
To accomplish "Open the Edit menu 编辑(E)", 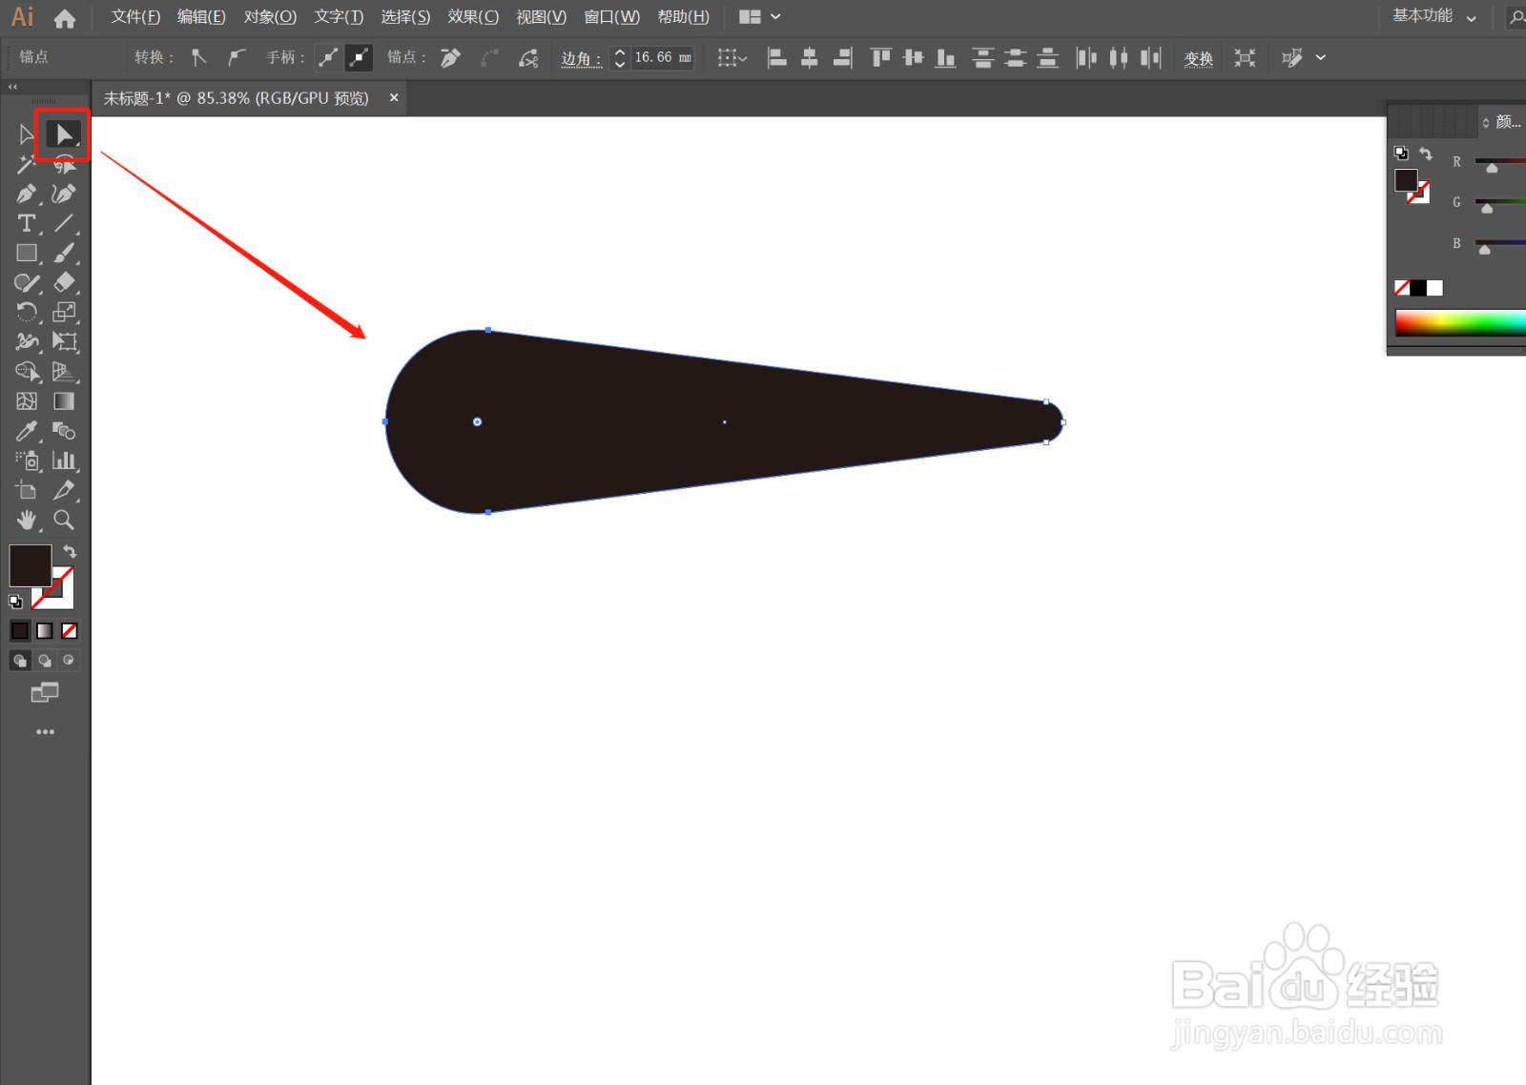I will coord(201,17).
